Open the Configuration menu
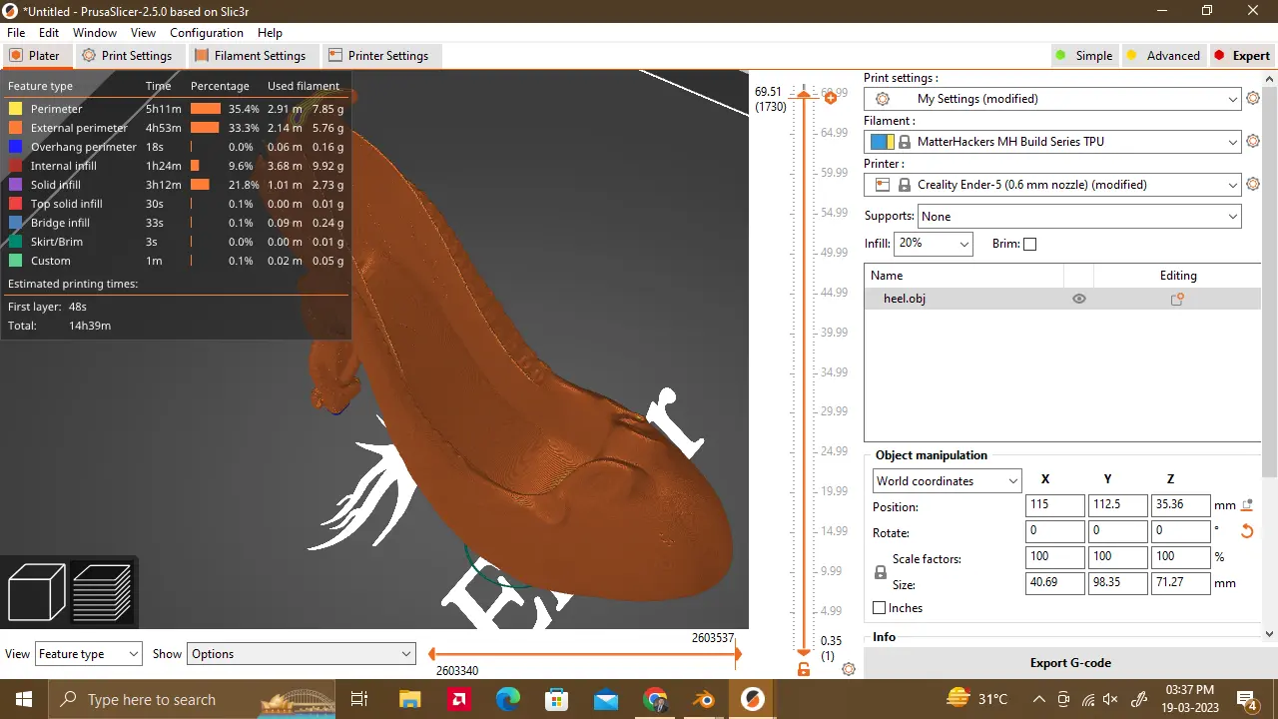This screenshot has height=719, width=1278. click(x=207, y=33)
